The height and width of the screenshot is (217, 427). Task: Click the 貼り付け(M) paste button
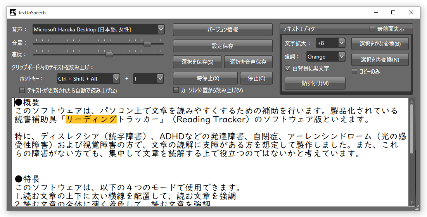click(x=315, y=83)
